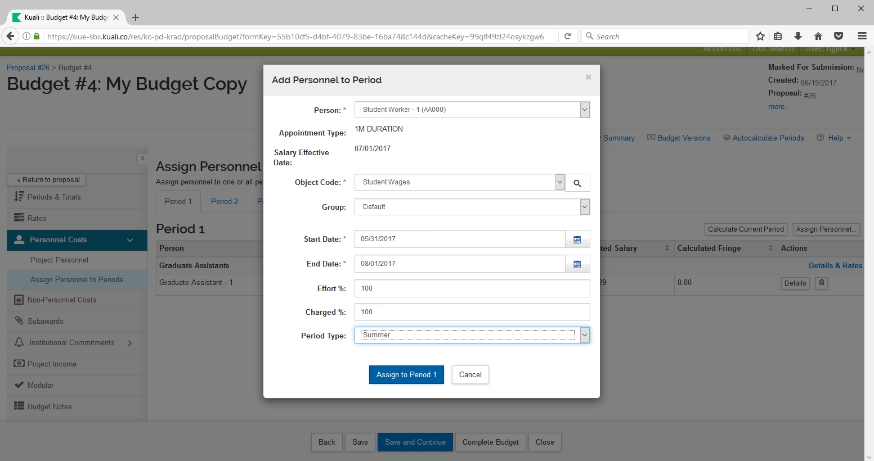Expand Institutional Commitments in sidebar
Screen dimensions: 874x461
(x=130, y=343)
